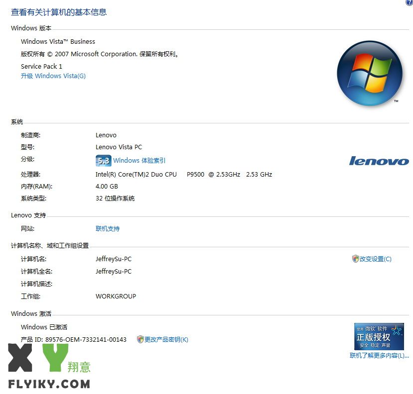The height and width of the screenshot is (394, 413).
Task: Click 更改产品密钥(K) link
Action: point(166,340)
